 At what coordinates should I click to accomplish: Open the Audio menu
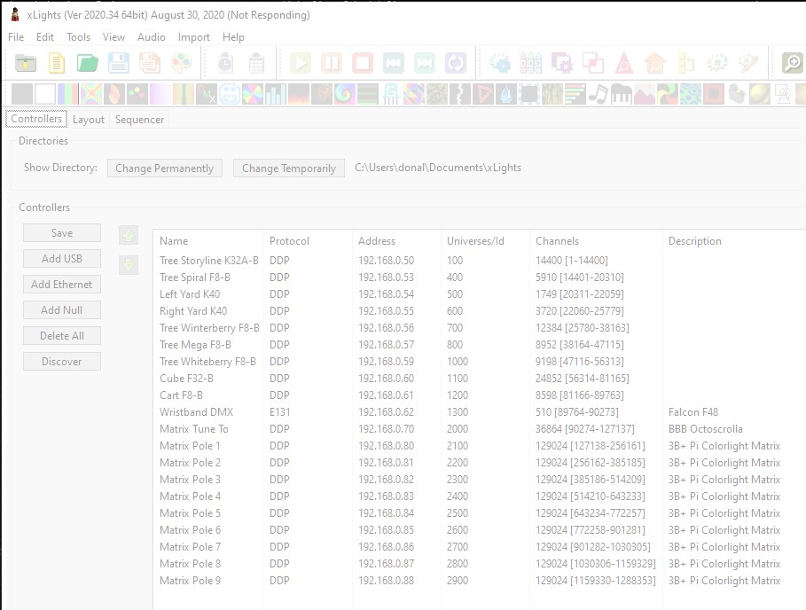tap(151, 37)
